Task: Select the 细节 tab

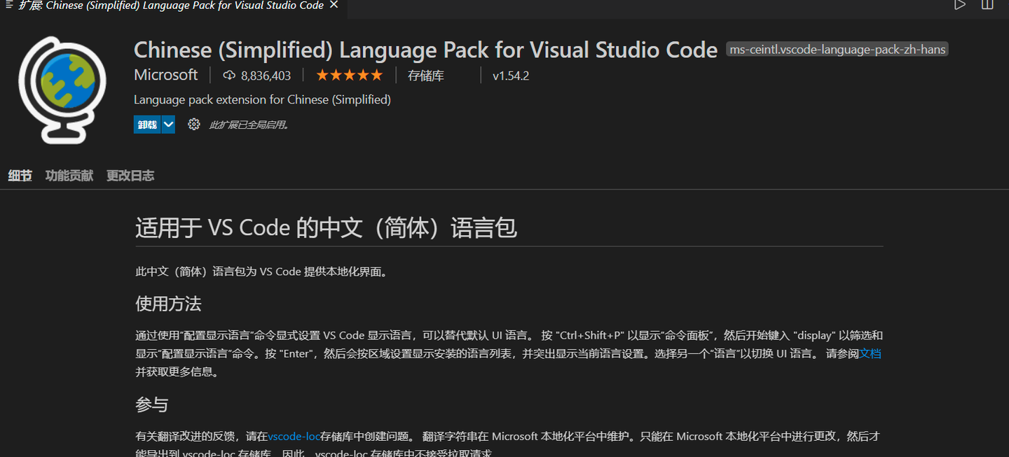Action: [20, 176]
